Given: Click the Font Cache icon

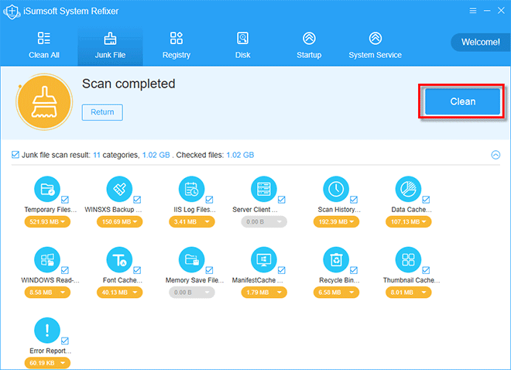Looking at the screenshot, I should click(119, 260).
